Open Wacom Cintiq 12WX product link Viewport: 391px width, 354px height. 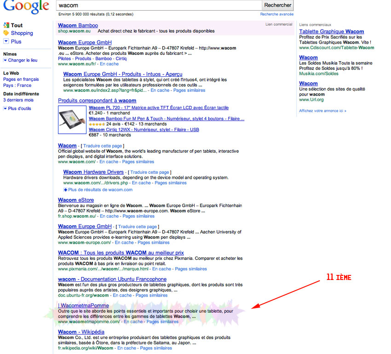(144, 130)
